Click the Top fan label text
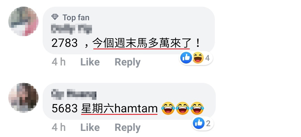 point(76,17)
